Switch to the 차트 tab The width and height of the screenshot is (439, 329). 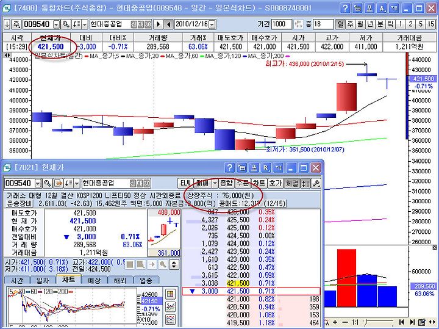click(x=69, y=280)
